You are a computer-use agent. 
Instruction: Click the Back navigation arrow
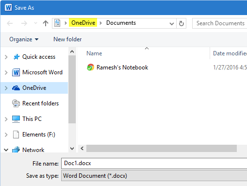(x=10, y=23)
